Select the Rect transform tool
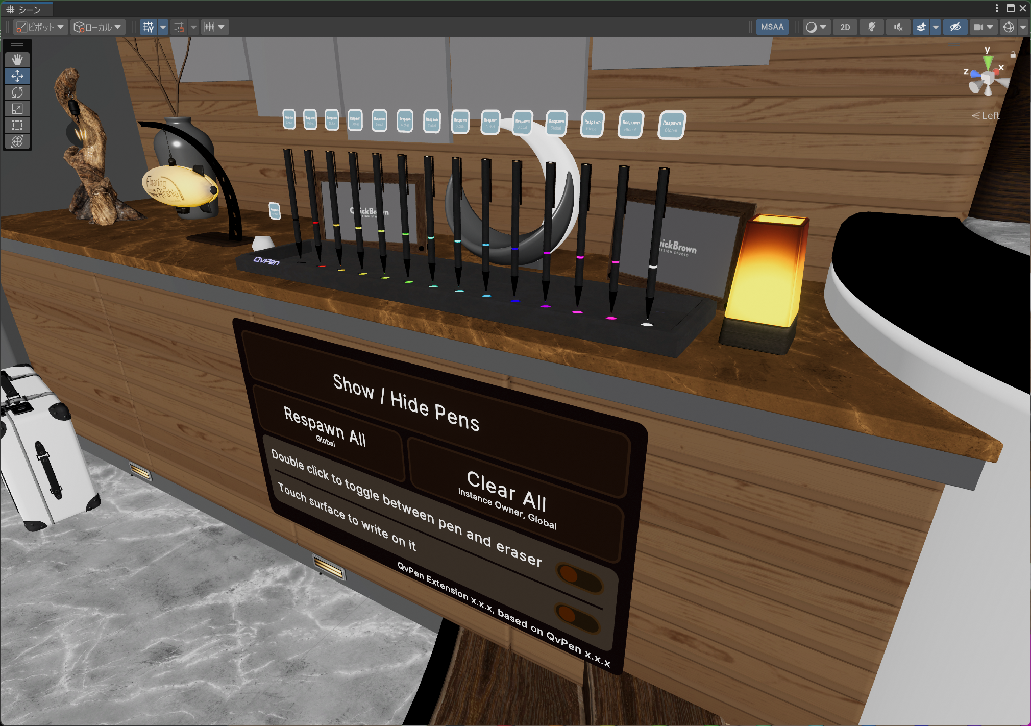Viewport: 1031px width, 726px height. (x=17, y=125)
